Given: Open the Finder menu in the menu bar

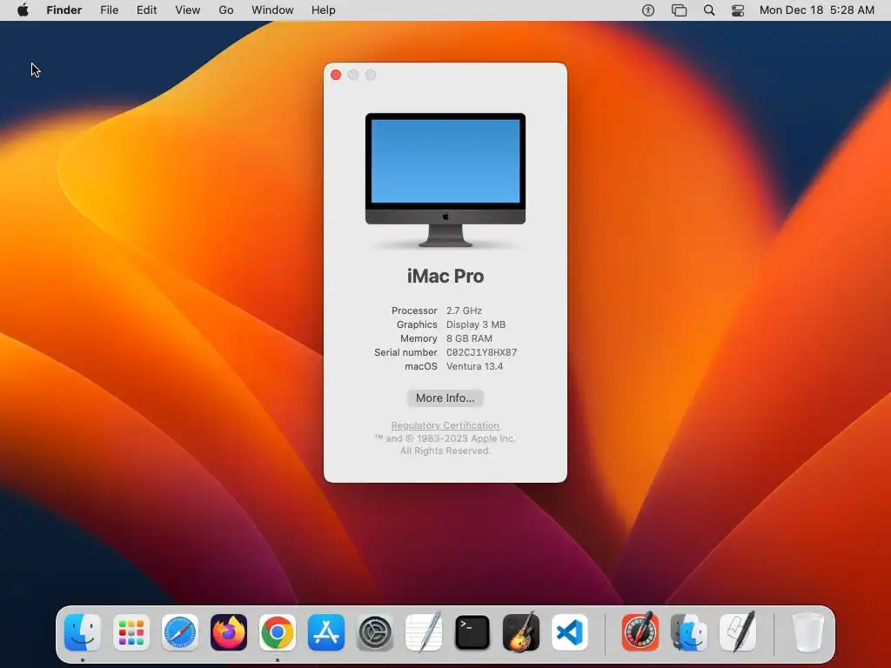Looking at the screenshot, I should pyautogui.click(x=64, y=10).
